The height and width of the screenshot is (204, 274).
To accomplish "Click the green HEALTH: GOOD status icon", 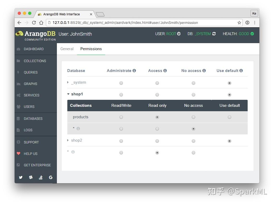I will tap(252, 34).
